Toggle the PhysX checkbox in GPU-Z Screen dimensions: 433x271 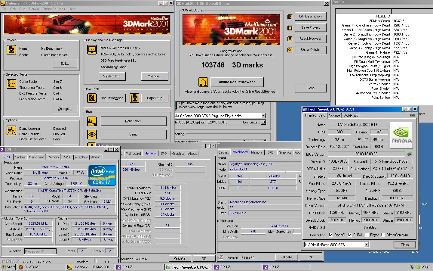(367, 235)
